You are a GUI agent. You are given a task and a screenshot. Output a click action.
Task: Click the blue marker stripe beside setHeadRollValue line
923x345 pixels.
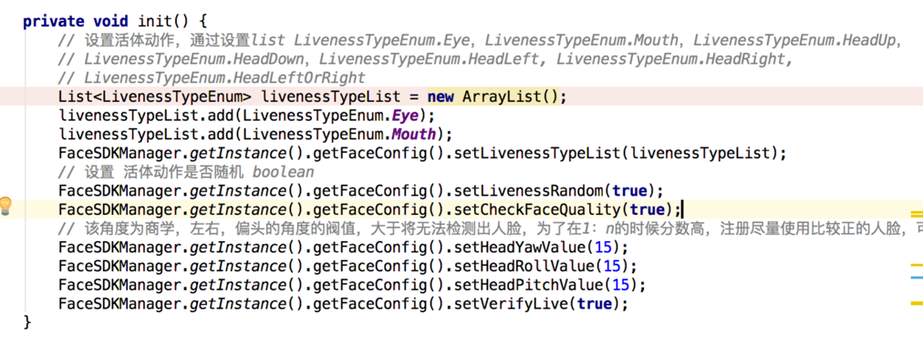coord(917,278)
